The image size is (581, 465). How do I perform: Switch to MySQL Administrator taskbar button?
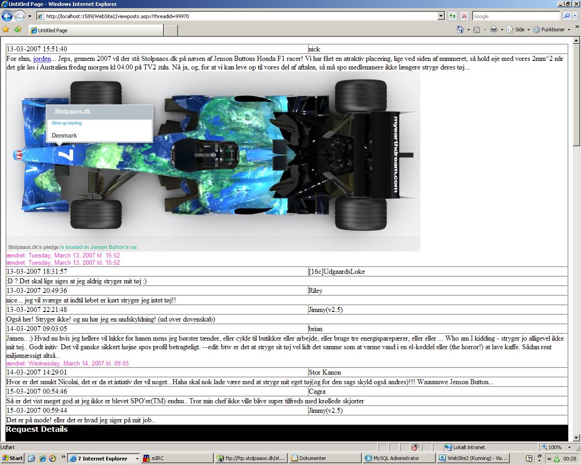click(x=399, y=458)
